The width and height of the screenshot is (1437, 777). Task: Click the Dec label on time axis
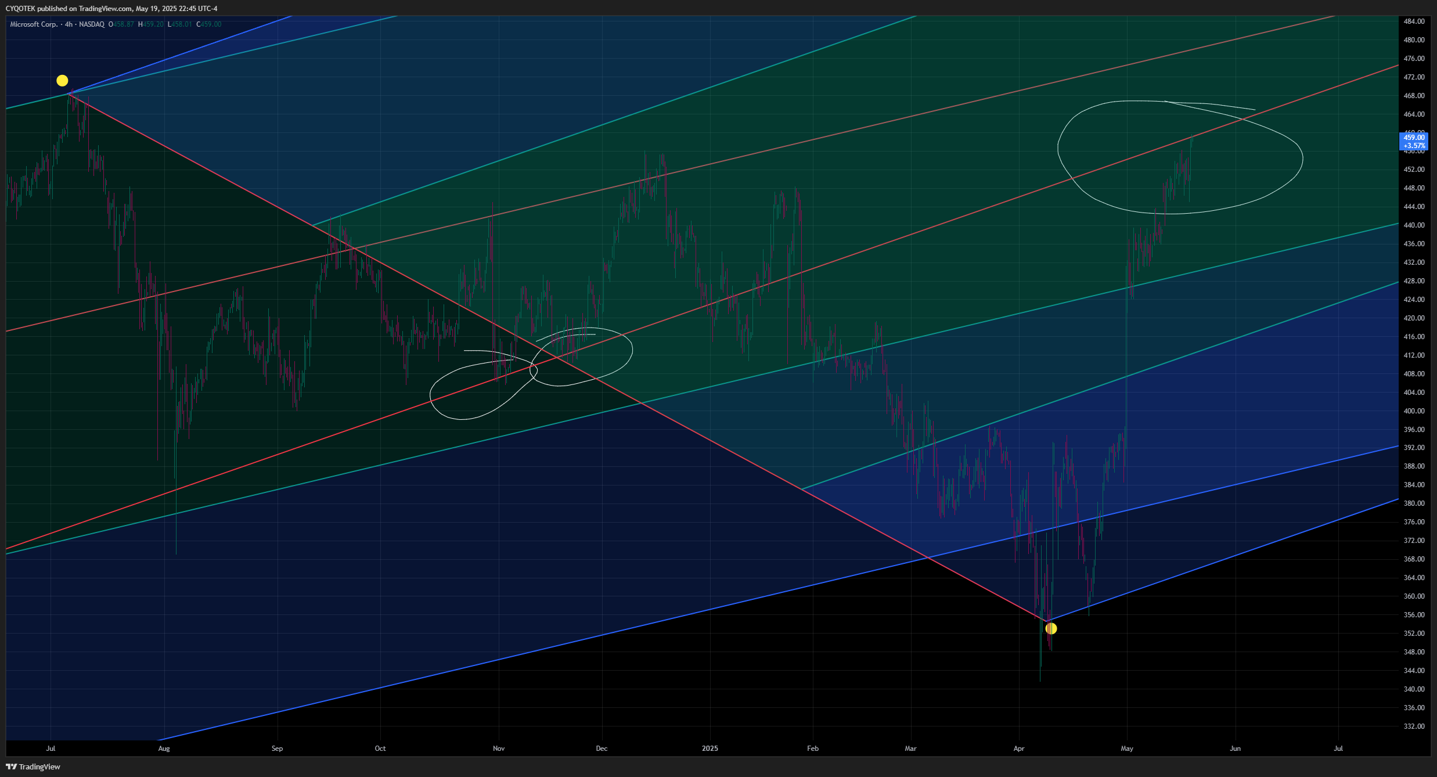(x=602, y=749)
